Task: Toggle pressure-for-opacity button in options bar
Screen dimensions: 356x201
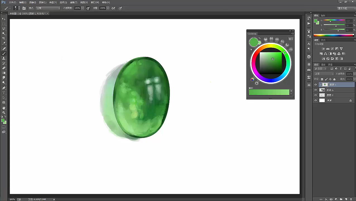Action: coord(88,8)
